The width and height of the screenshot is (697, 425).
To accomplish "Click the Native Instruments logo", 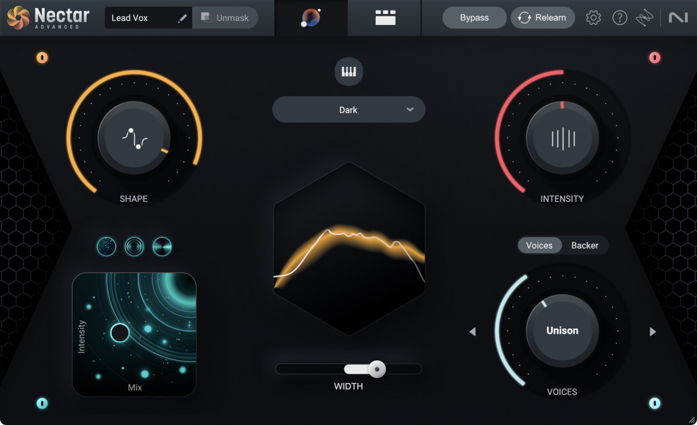I will tap(677, 17).
